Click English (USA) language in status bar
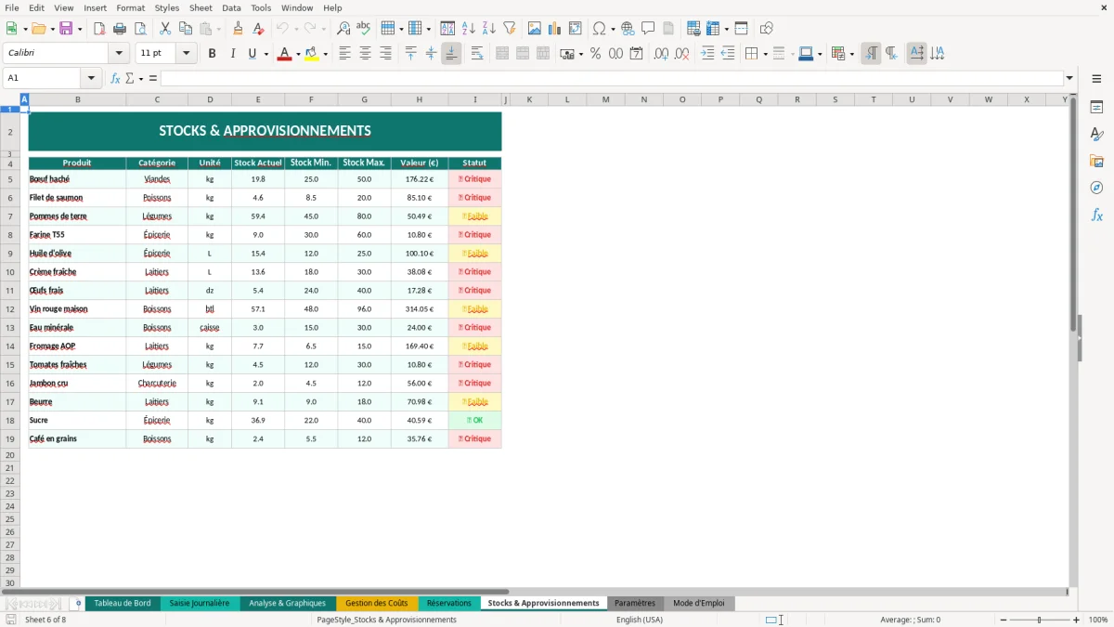This screenshot has width=1114, height=627. (641, 620)
